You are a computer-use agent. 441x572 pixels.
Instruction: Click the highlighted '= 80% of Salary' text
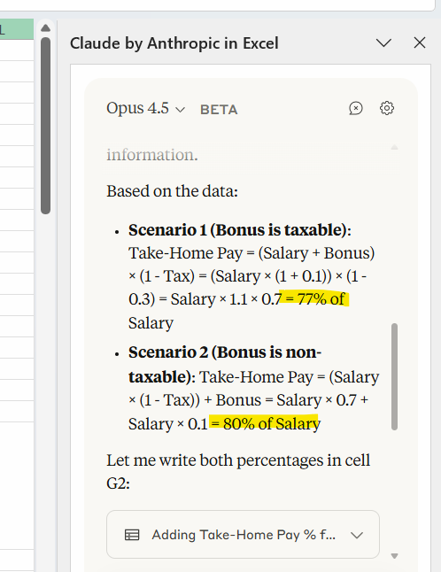[x=265, y=423]
